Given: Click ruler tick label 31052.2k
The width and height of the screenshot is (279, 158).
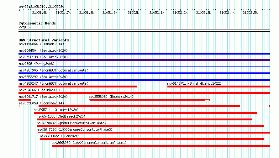Looking at the screenshot, I should [x=180, y=13].
